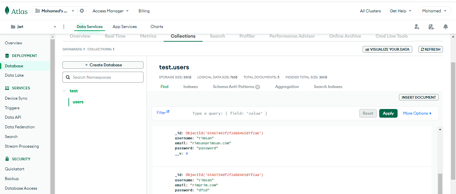Open the Mohamed user account menu
This screenshot has height=194, width=456.
[435, 11]
